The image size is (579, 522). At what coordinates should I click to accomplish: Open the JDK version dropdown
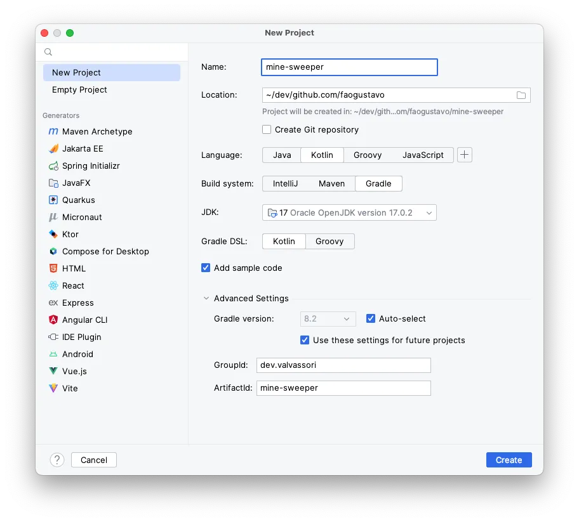coord(349,213)
